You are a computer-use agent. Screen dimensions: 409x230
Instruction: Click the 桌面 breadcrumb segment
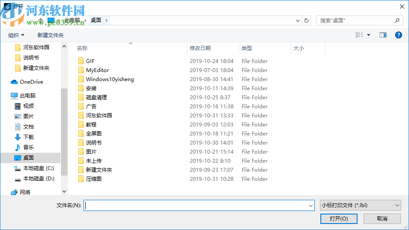tap(96, 20)
